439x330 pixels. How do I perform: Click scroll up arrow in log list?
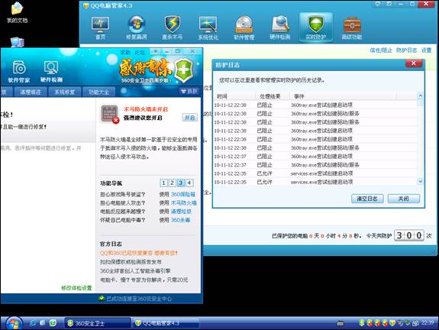[x=420, y=95]
